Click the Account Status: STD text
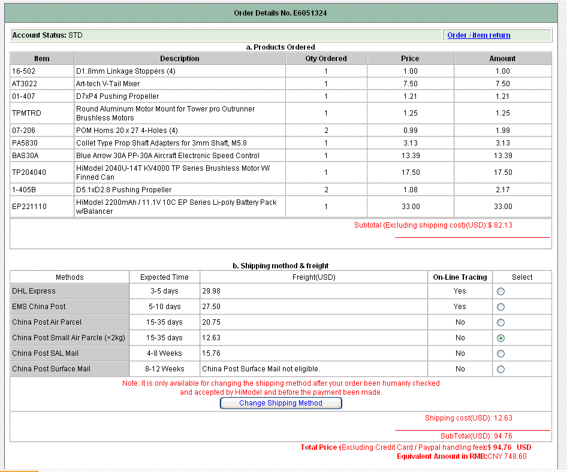The height and width of the screenshot is (472, 567). point(47,35)
